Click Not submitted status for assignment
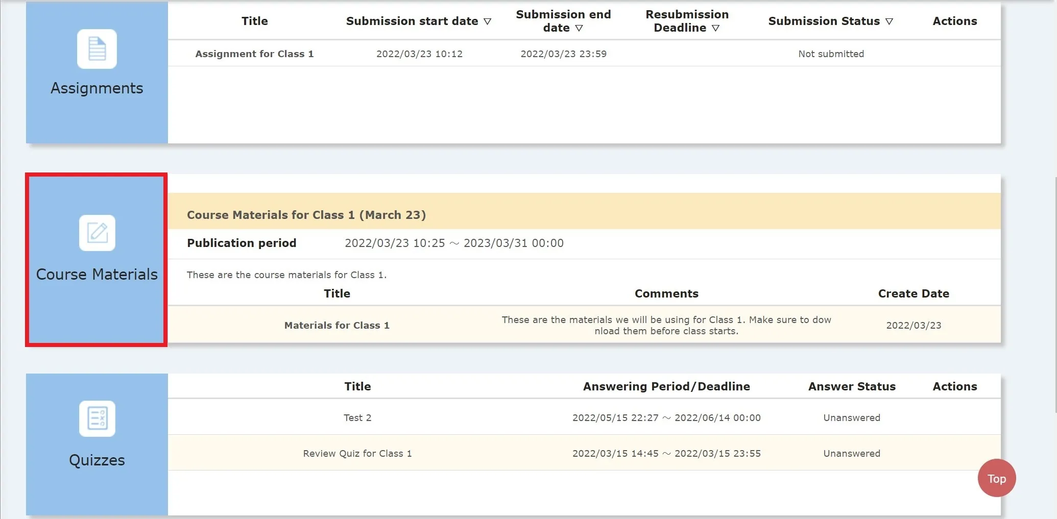Viewport: 1057px width, 519px height. tap(831, 54)
